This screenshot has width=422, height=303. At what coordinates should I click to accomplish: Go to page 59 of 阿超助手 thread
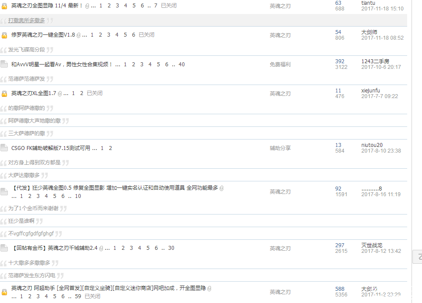[78, 296]
